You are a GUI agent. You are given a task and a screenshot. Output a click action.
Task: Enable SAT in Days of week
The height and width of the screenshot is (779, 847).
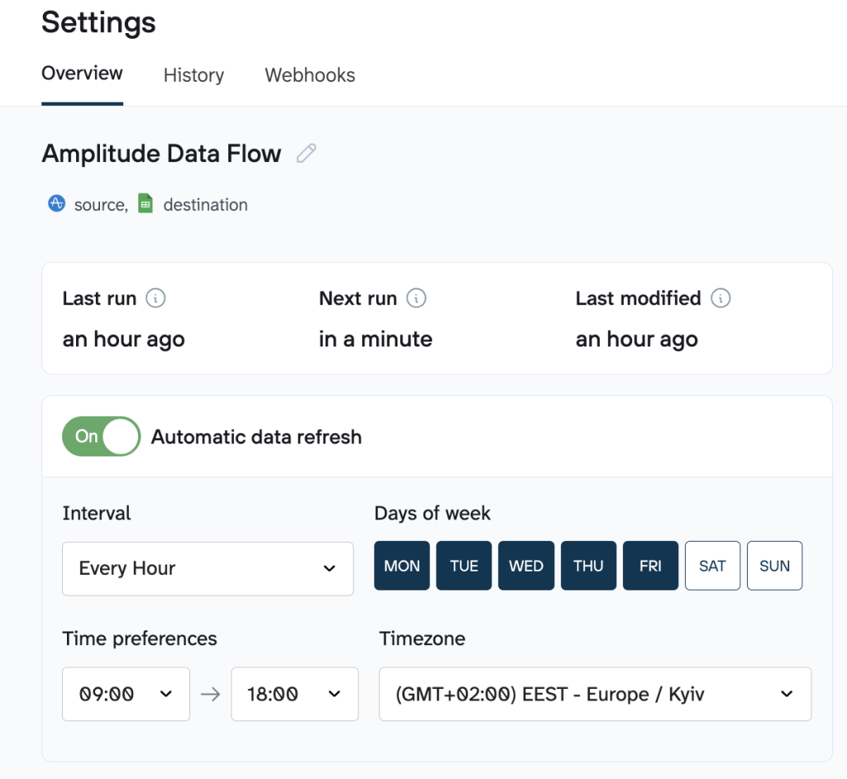pyautogui.click(x=712, y=566)
